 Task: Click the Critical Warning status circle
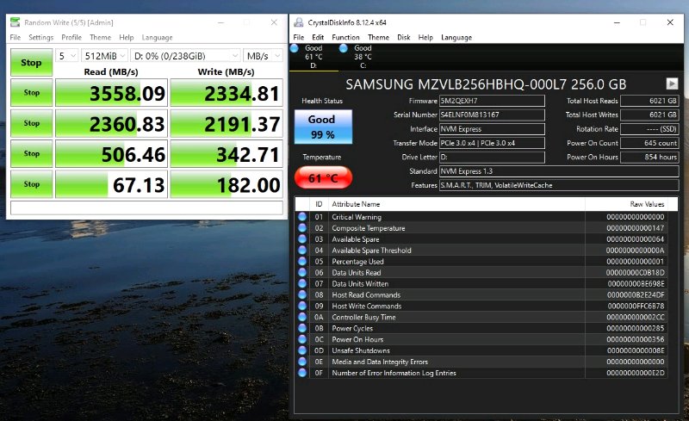click(302, 217)
